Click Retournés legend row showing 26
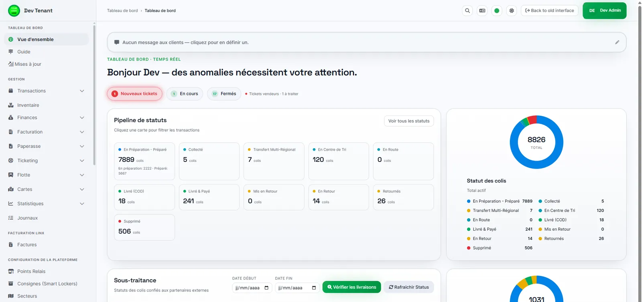This screenshot has height=302, width=642. (x=571, y=238)
